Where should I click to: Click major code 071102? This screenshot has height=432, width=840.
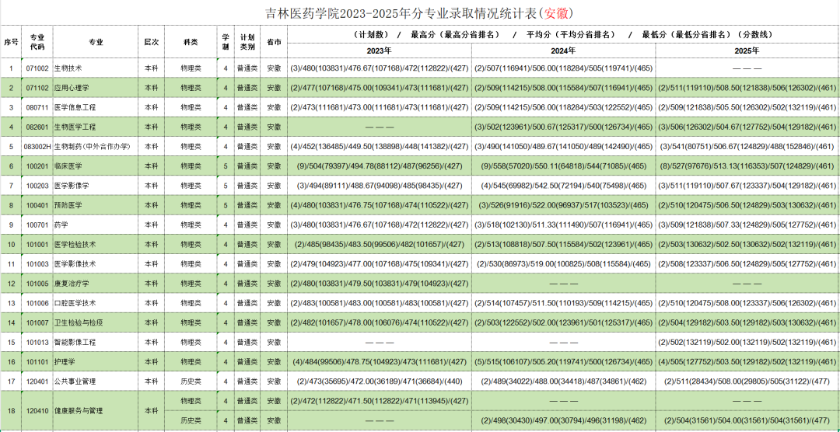click(x=37, y=88)
